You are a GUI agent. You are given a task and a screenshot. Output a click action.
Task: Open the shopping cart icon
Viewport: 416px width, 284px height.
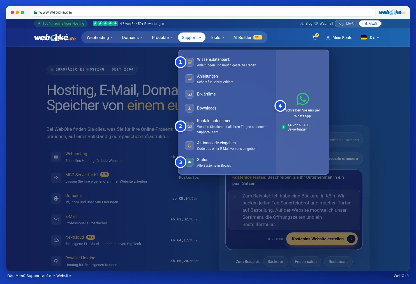[315, 38]
